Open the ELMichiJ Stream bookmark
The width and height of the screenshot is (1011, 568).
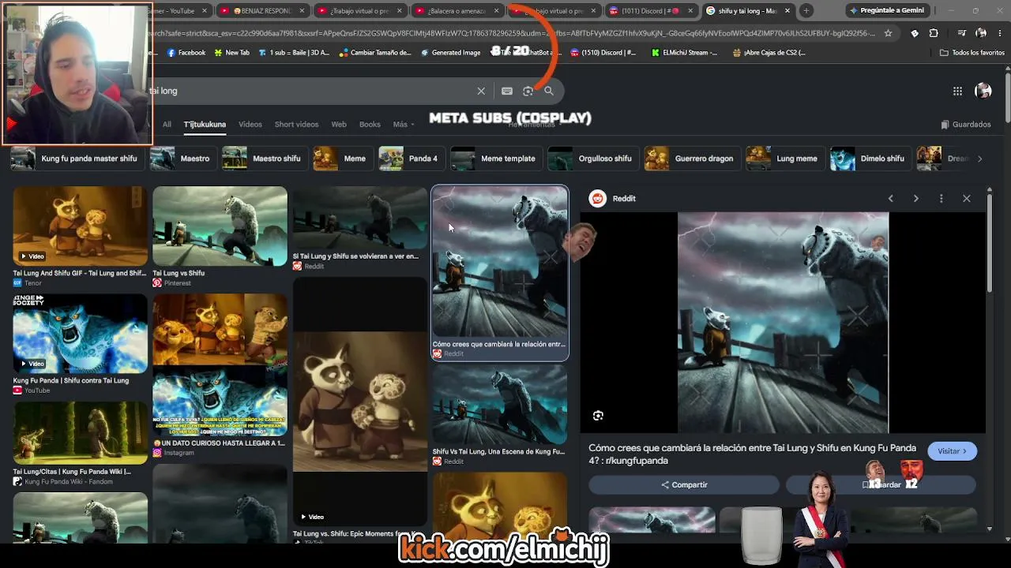point(684,53)
